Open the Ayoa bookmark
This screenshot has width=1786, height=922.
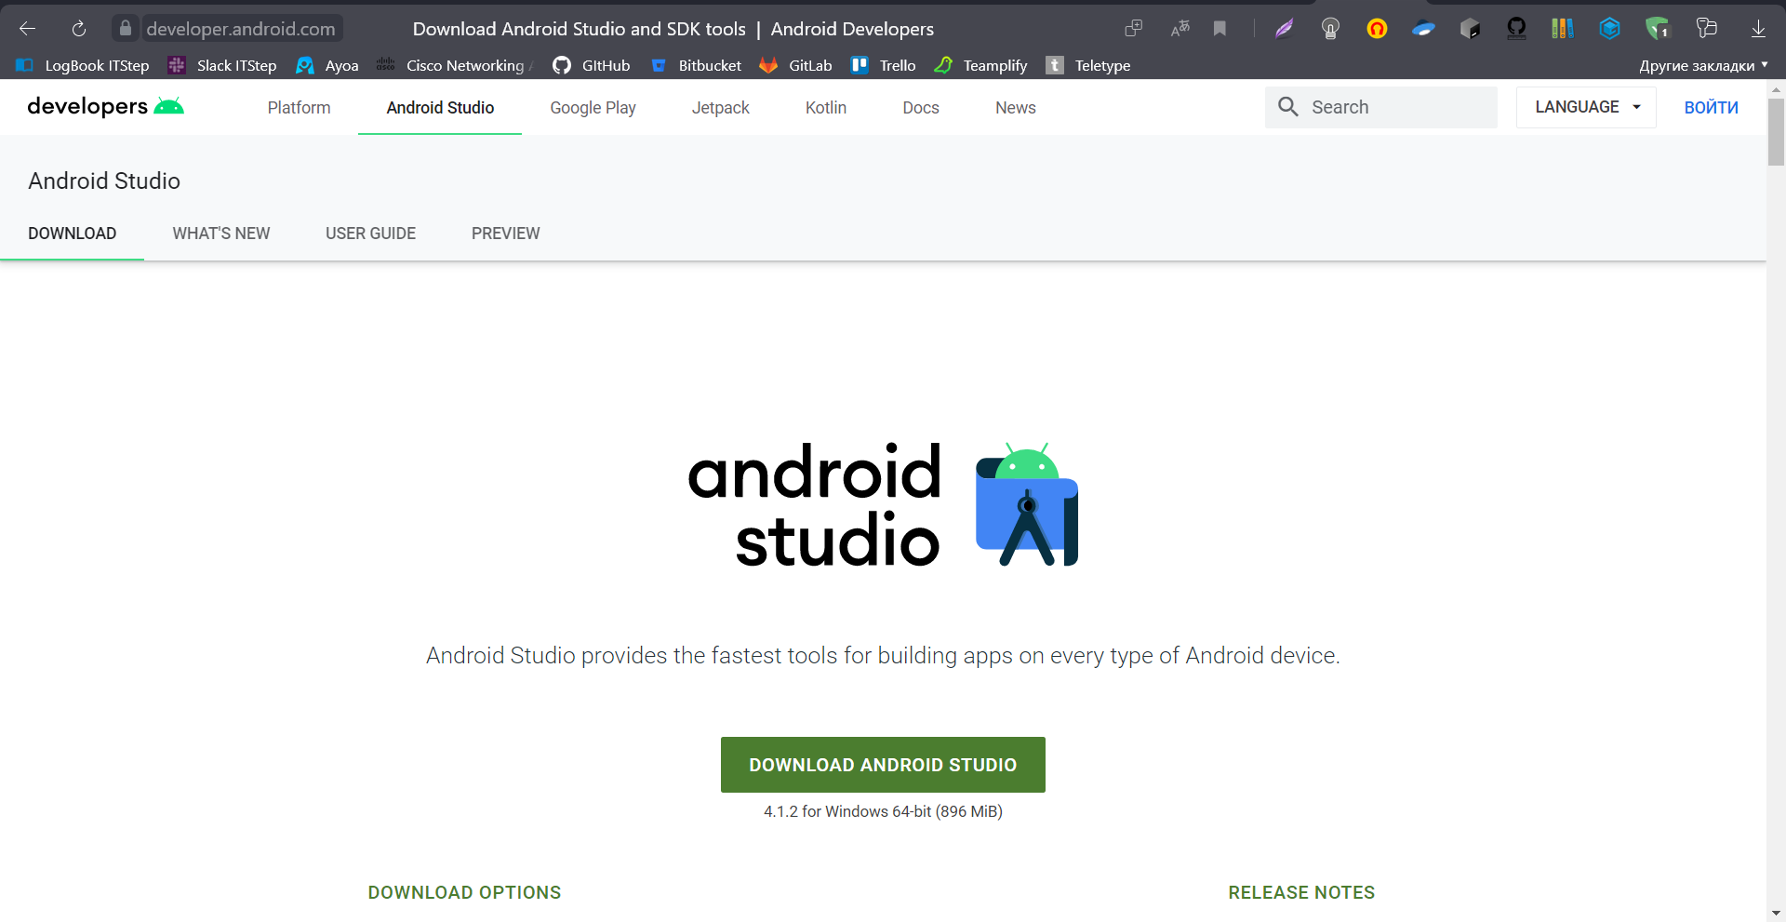(327, 65)
